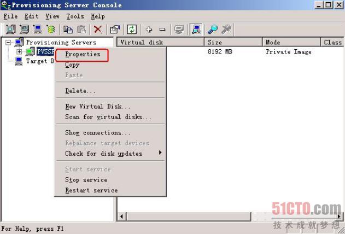Sort by Mode column header
This screenshot has width=345, height=234.
(291, 42)
